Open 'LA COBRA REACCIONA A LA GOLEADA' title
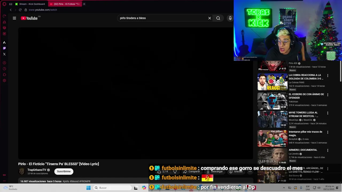 [x=306, y=77]
